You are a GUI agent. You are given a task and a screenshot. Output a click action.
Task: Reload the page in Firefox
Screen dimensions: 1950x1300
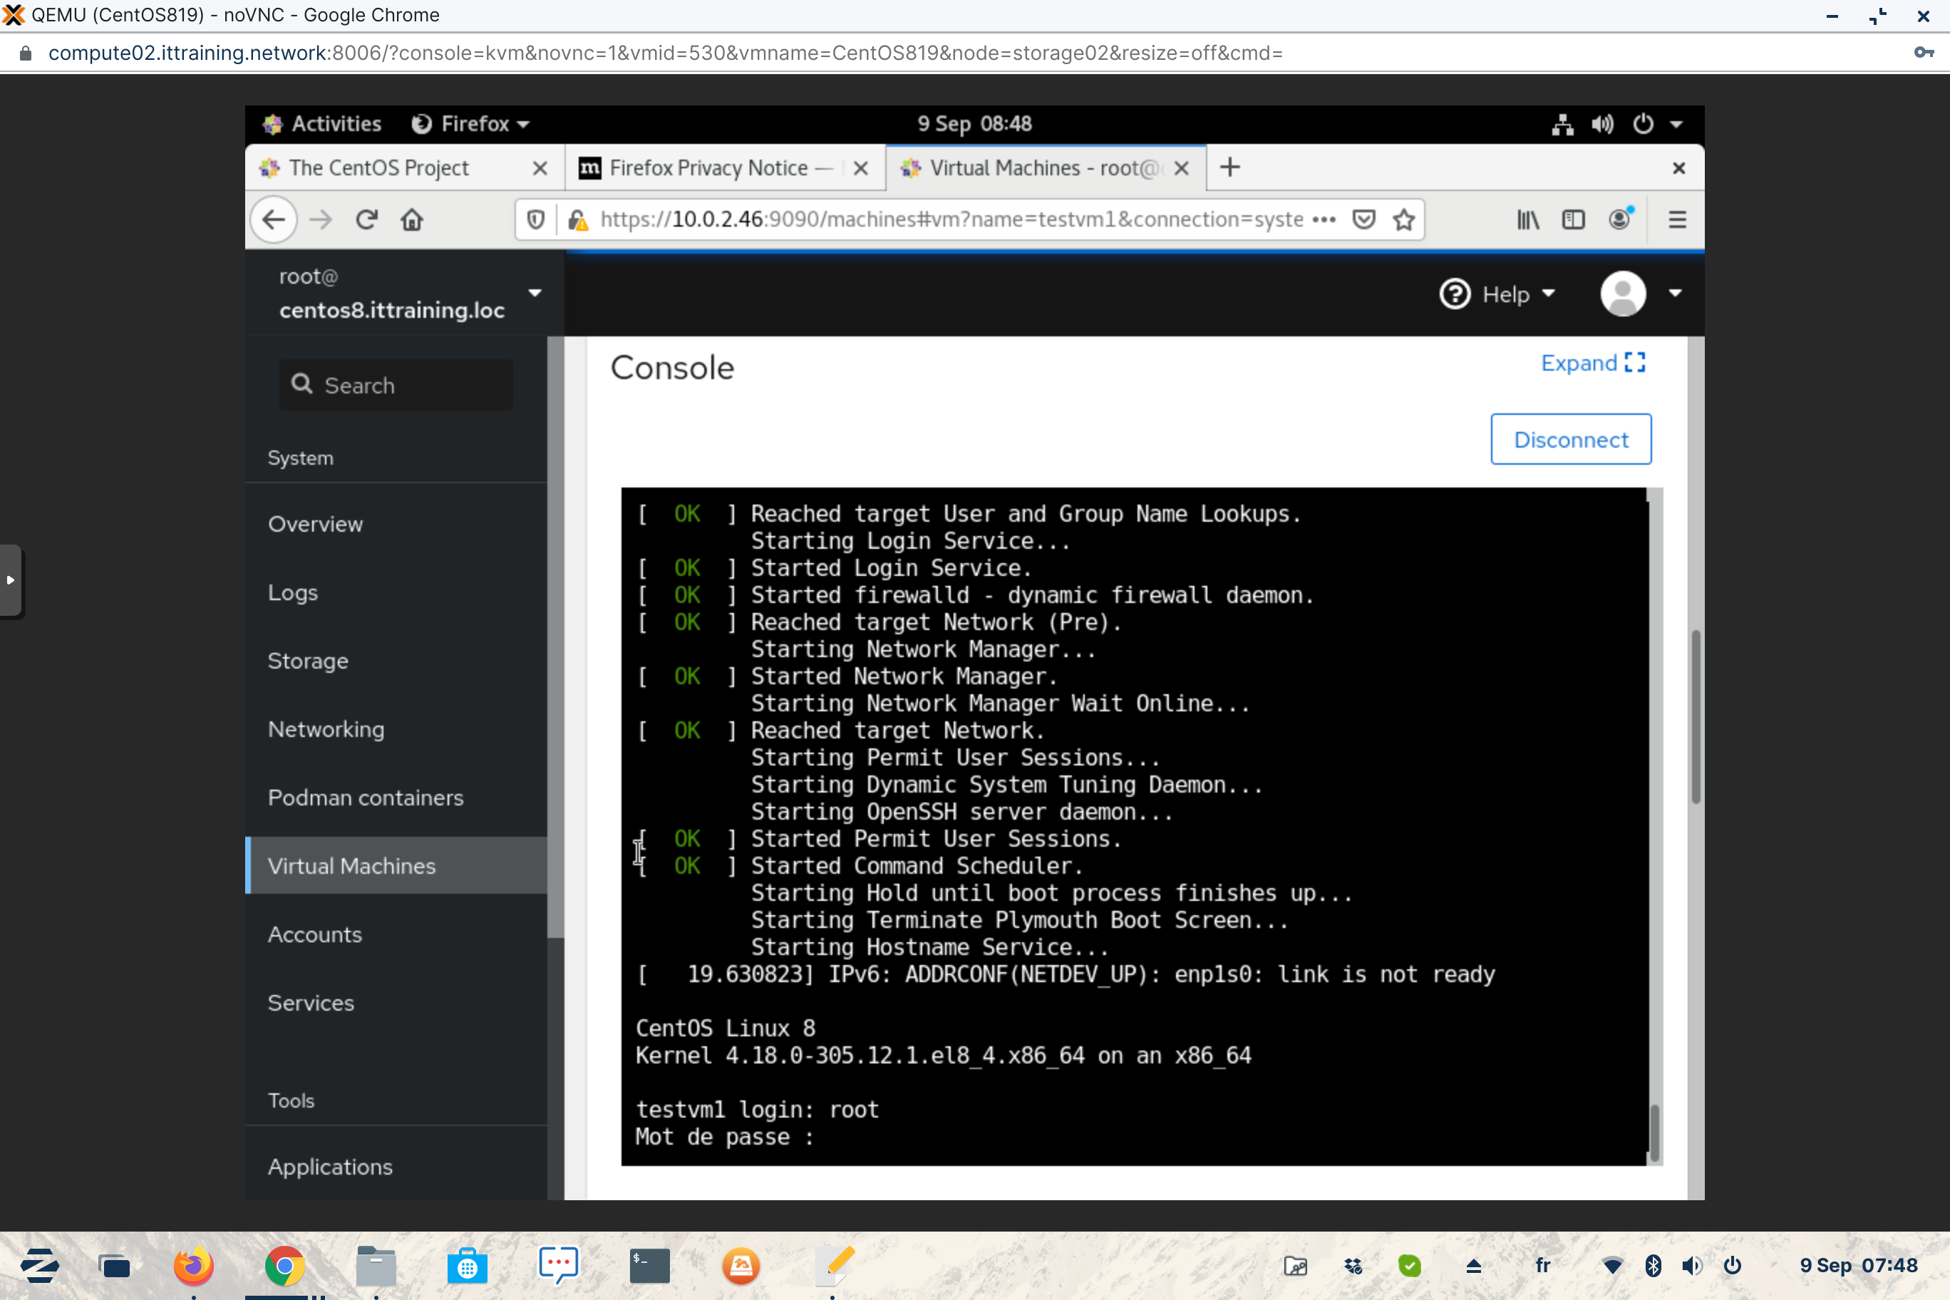point(366,220)
